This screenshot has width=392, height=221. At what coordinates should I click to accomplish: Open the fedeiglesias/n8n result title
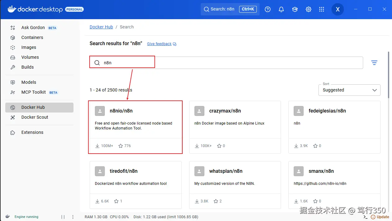pos(327,111)
